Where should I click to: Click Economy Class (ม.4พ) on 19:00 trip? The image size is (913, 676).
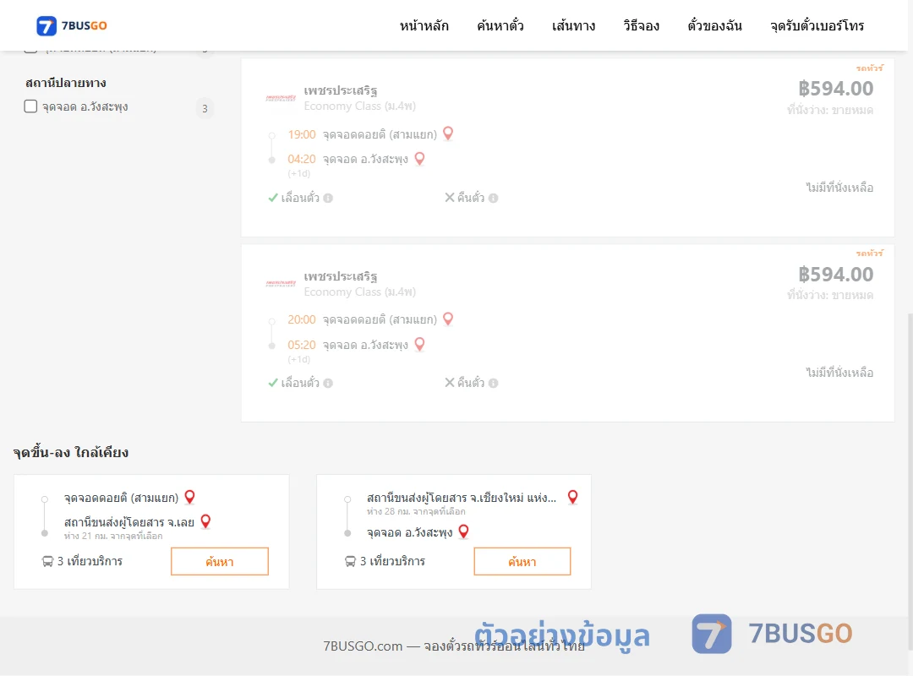359,106
